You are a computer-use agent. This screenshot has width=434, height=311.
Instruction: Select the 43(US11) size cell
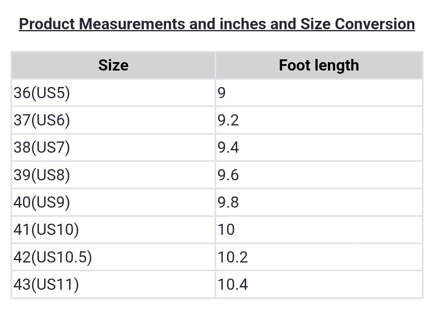pyautogui.click(x=46, y=285)
